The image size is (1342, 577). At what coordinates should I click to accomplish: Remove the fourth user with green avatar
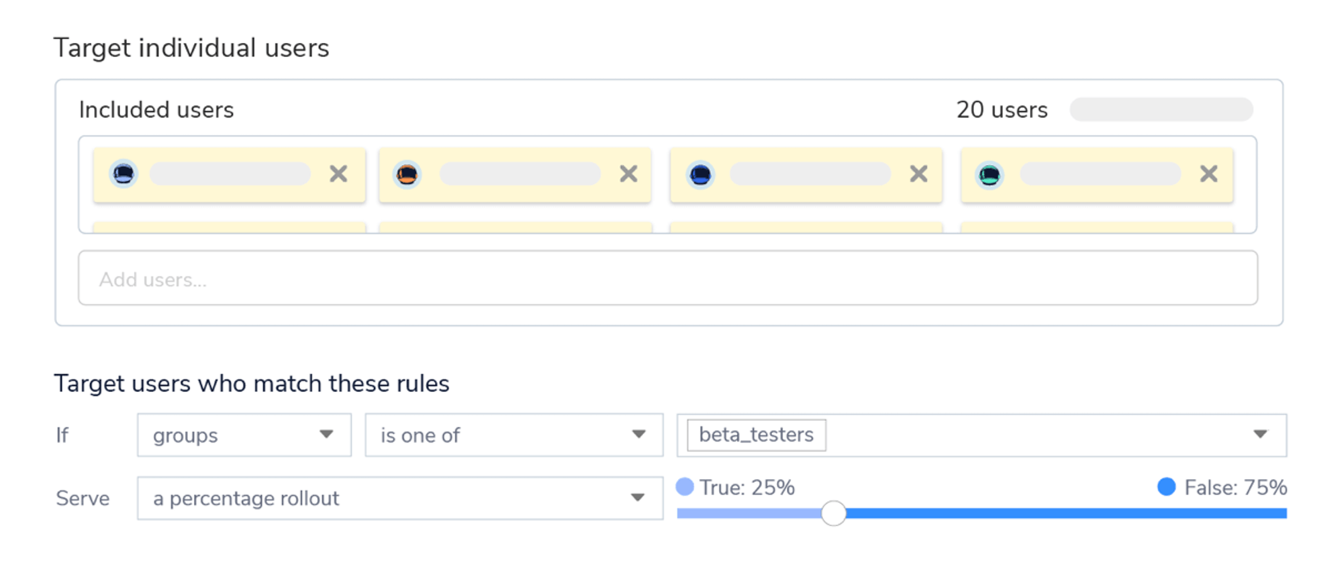[x=1208, y=174]
